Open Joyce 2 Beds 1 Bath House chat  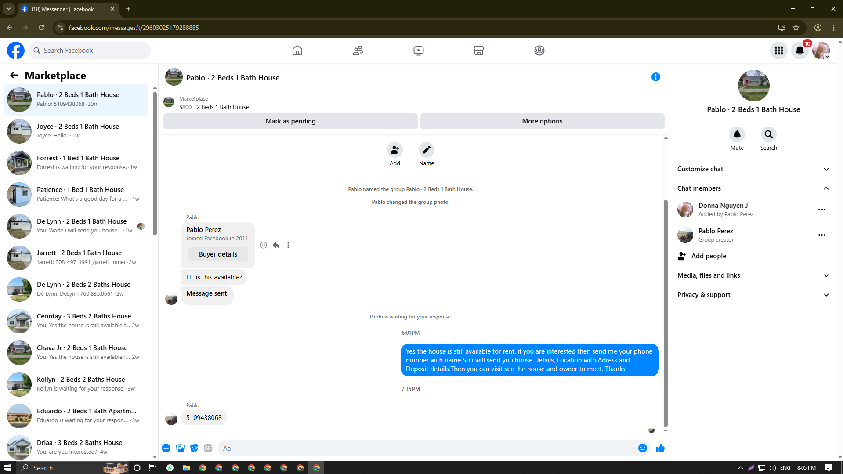pos(76,131)
